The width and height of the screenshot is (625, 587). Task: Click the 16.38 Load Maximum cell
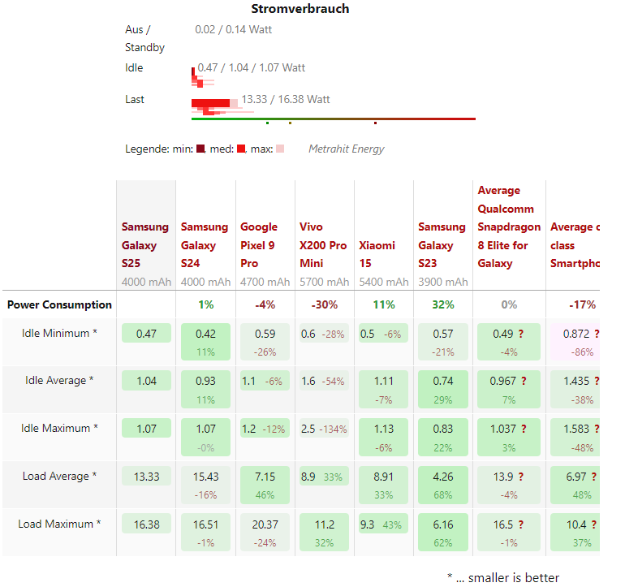146,524
